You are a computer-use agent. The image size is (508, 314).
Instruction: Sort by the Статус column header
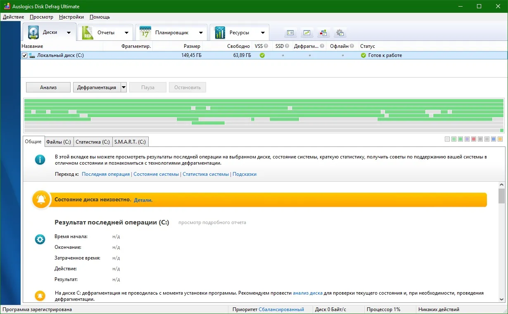coord(368,46)
